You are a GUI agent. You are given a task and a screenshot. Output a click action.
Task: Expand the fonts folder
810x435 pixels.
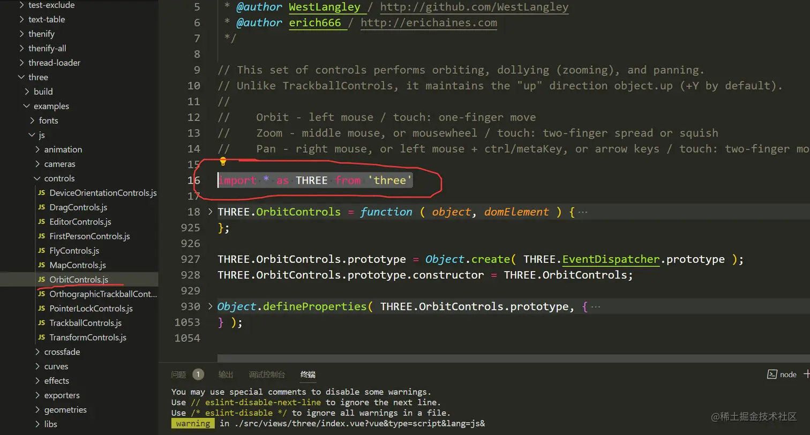pyautogui.click(x=32, y=121)
